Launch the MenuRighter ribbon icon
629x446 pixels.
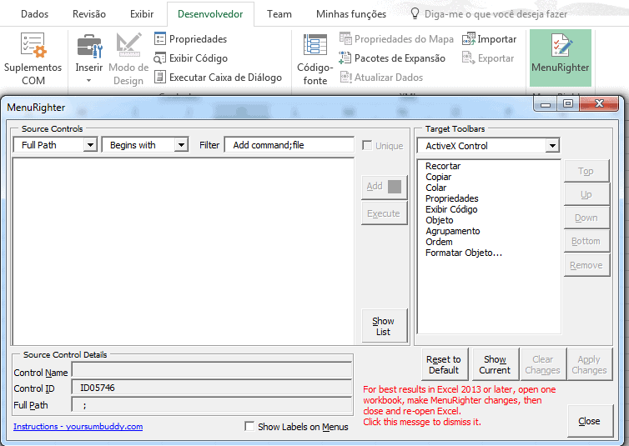click(560, 46)
